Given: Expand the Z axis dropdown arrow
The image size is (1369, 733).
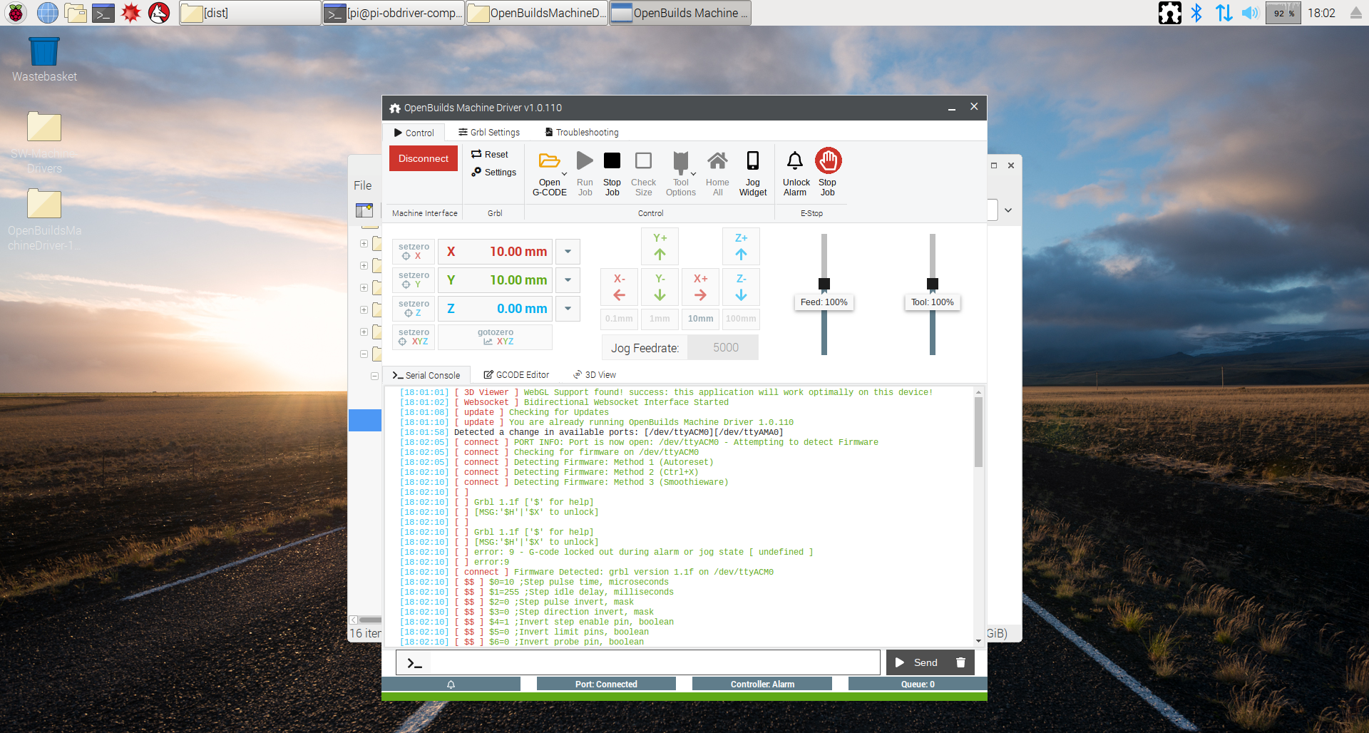Looking at the screenshot, I should click(x=568, y=309).
